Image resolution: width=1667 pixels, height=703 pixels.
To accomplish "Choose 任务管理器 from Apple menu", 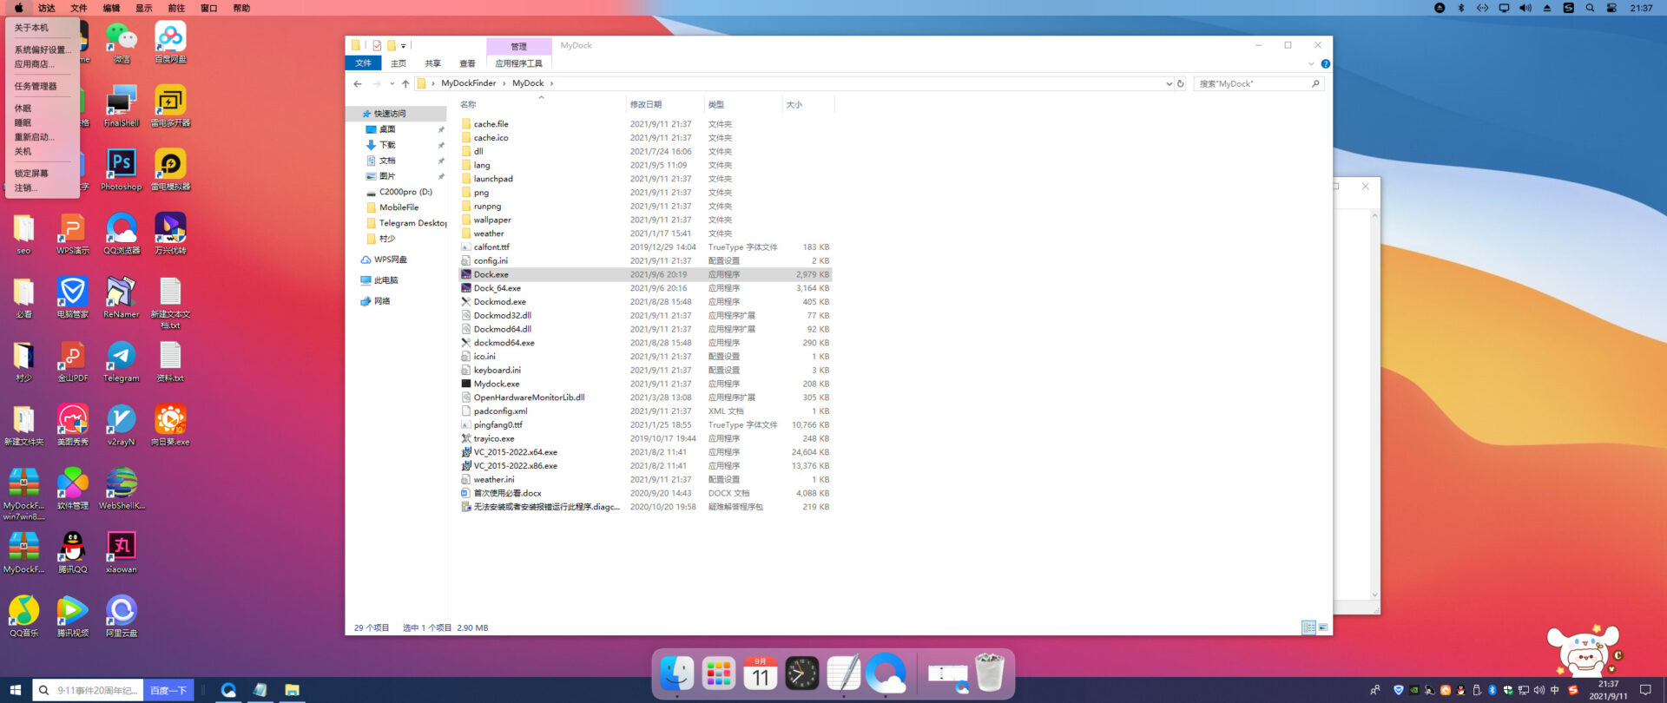I will point(36,86).
